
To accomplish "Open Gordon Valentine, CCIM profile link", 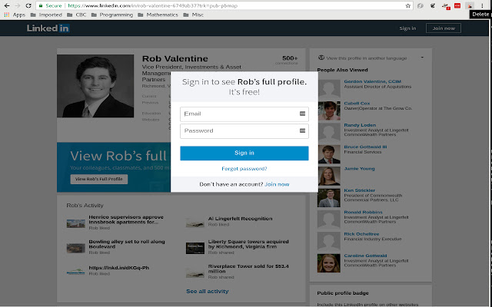I will [372, 81].
